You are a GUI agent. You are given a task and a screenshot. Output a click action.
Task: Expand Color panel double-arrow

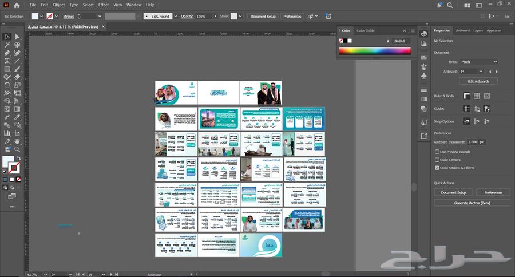[405, 31]
